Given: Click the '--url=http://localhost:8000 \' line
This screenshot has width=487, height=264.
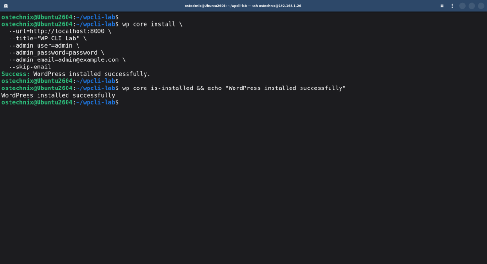Looking at the screenshot, I should pos(60,31).
